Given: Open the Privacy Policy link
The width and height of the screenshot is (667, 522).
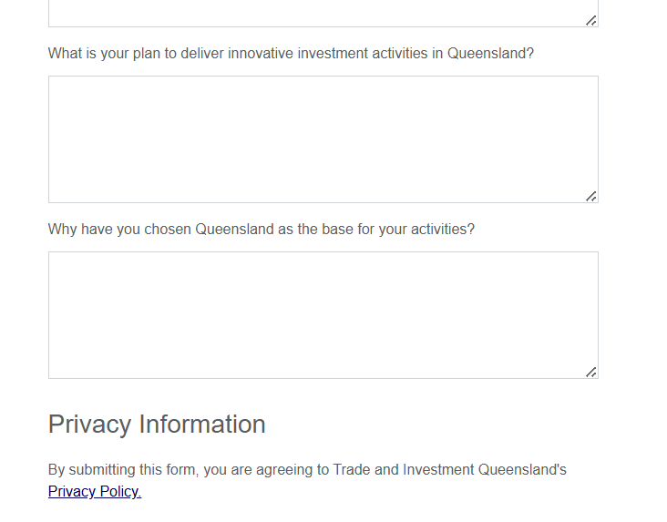Looking at the screenshot, I should (x=94, y=492).
